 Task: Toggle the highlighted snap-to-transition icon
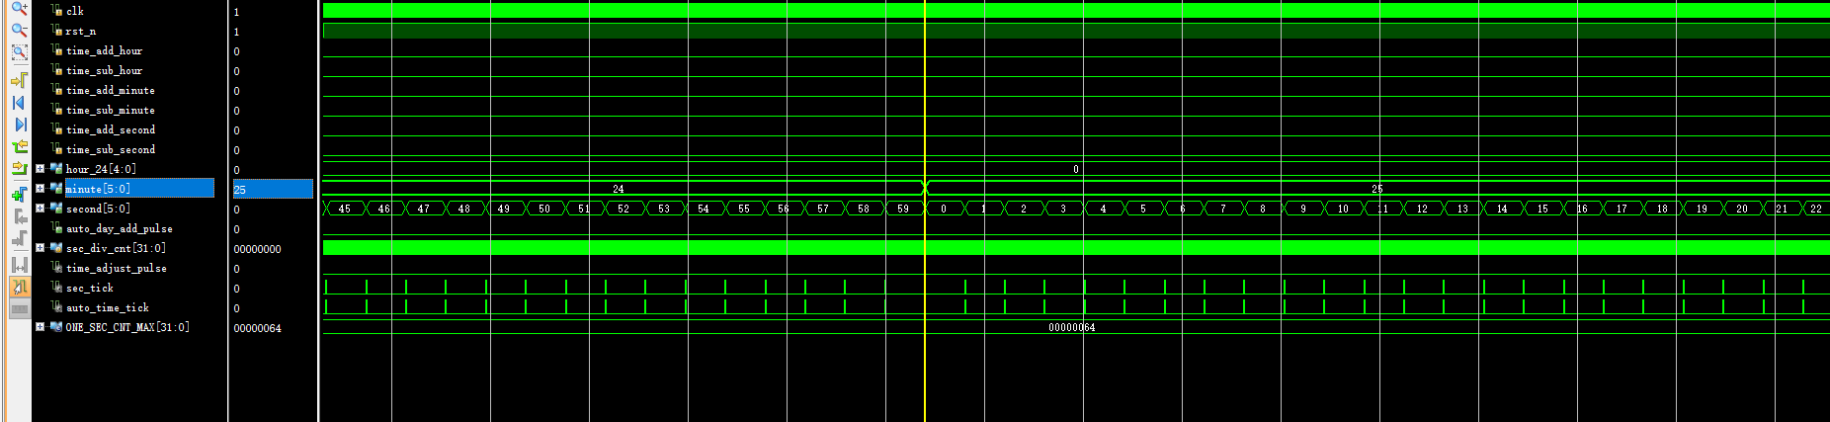click(19, 287)
